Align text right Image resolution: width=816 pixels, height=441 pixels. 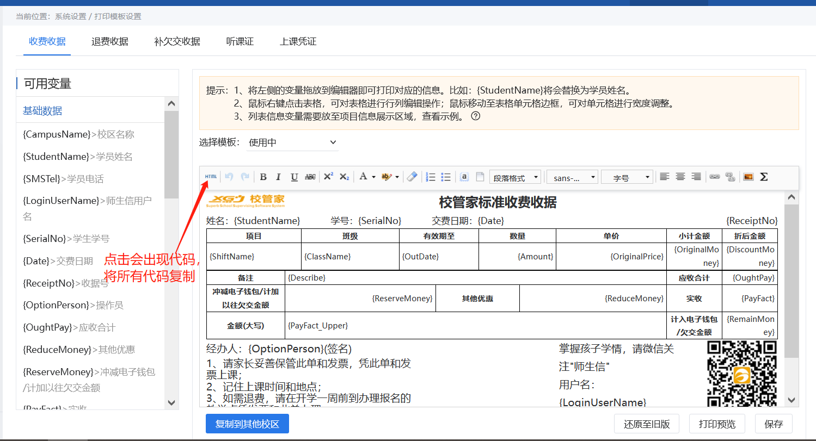pos(696,177)
